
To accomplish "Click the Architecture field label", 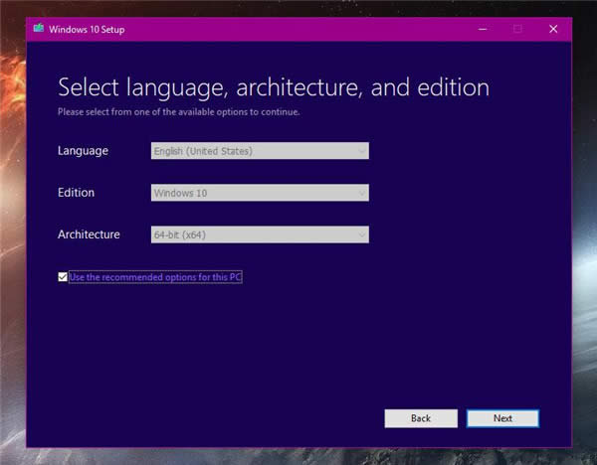I will click(89, 235).
